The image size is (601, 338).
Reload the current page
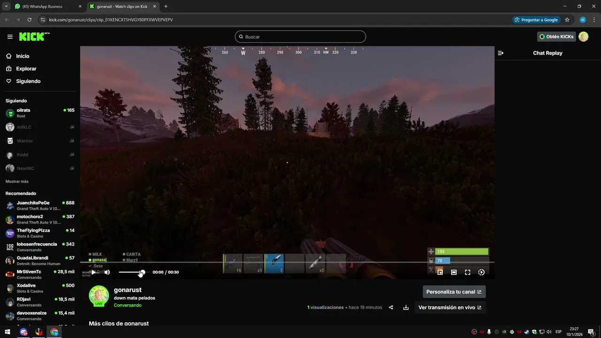click(x=29, y=20)
